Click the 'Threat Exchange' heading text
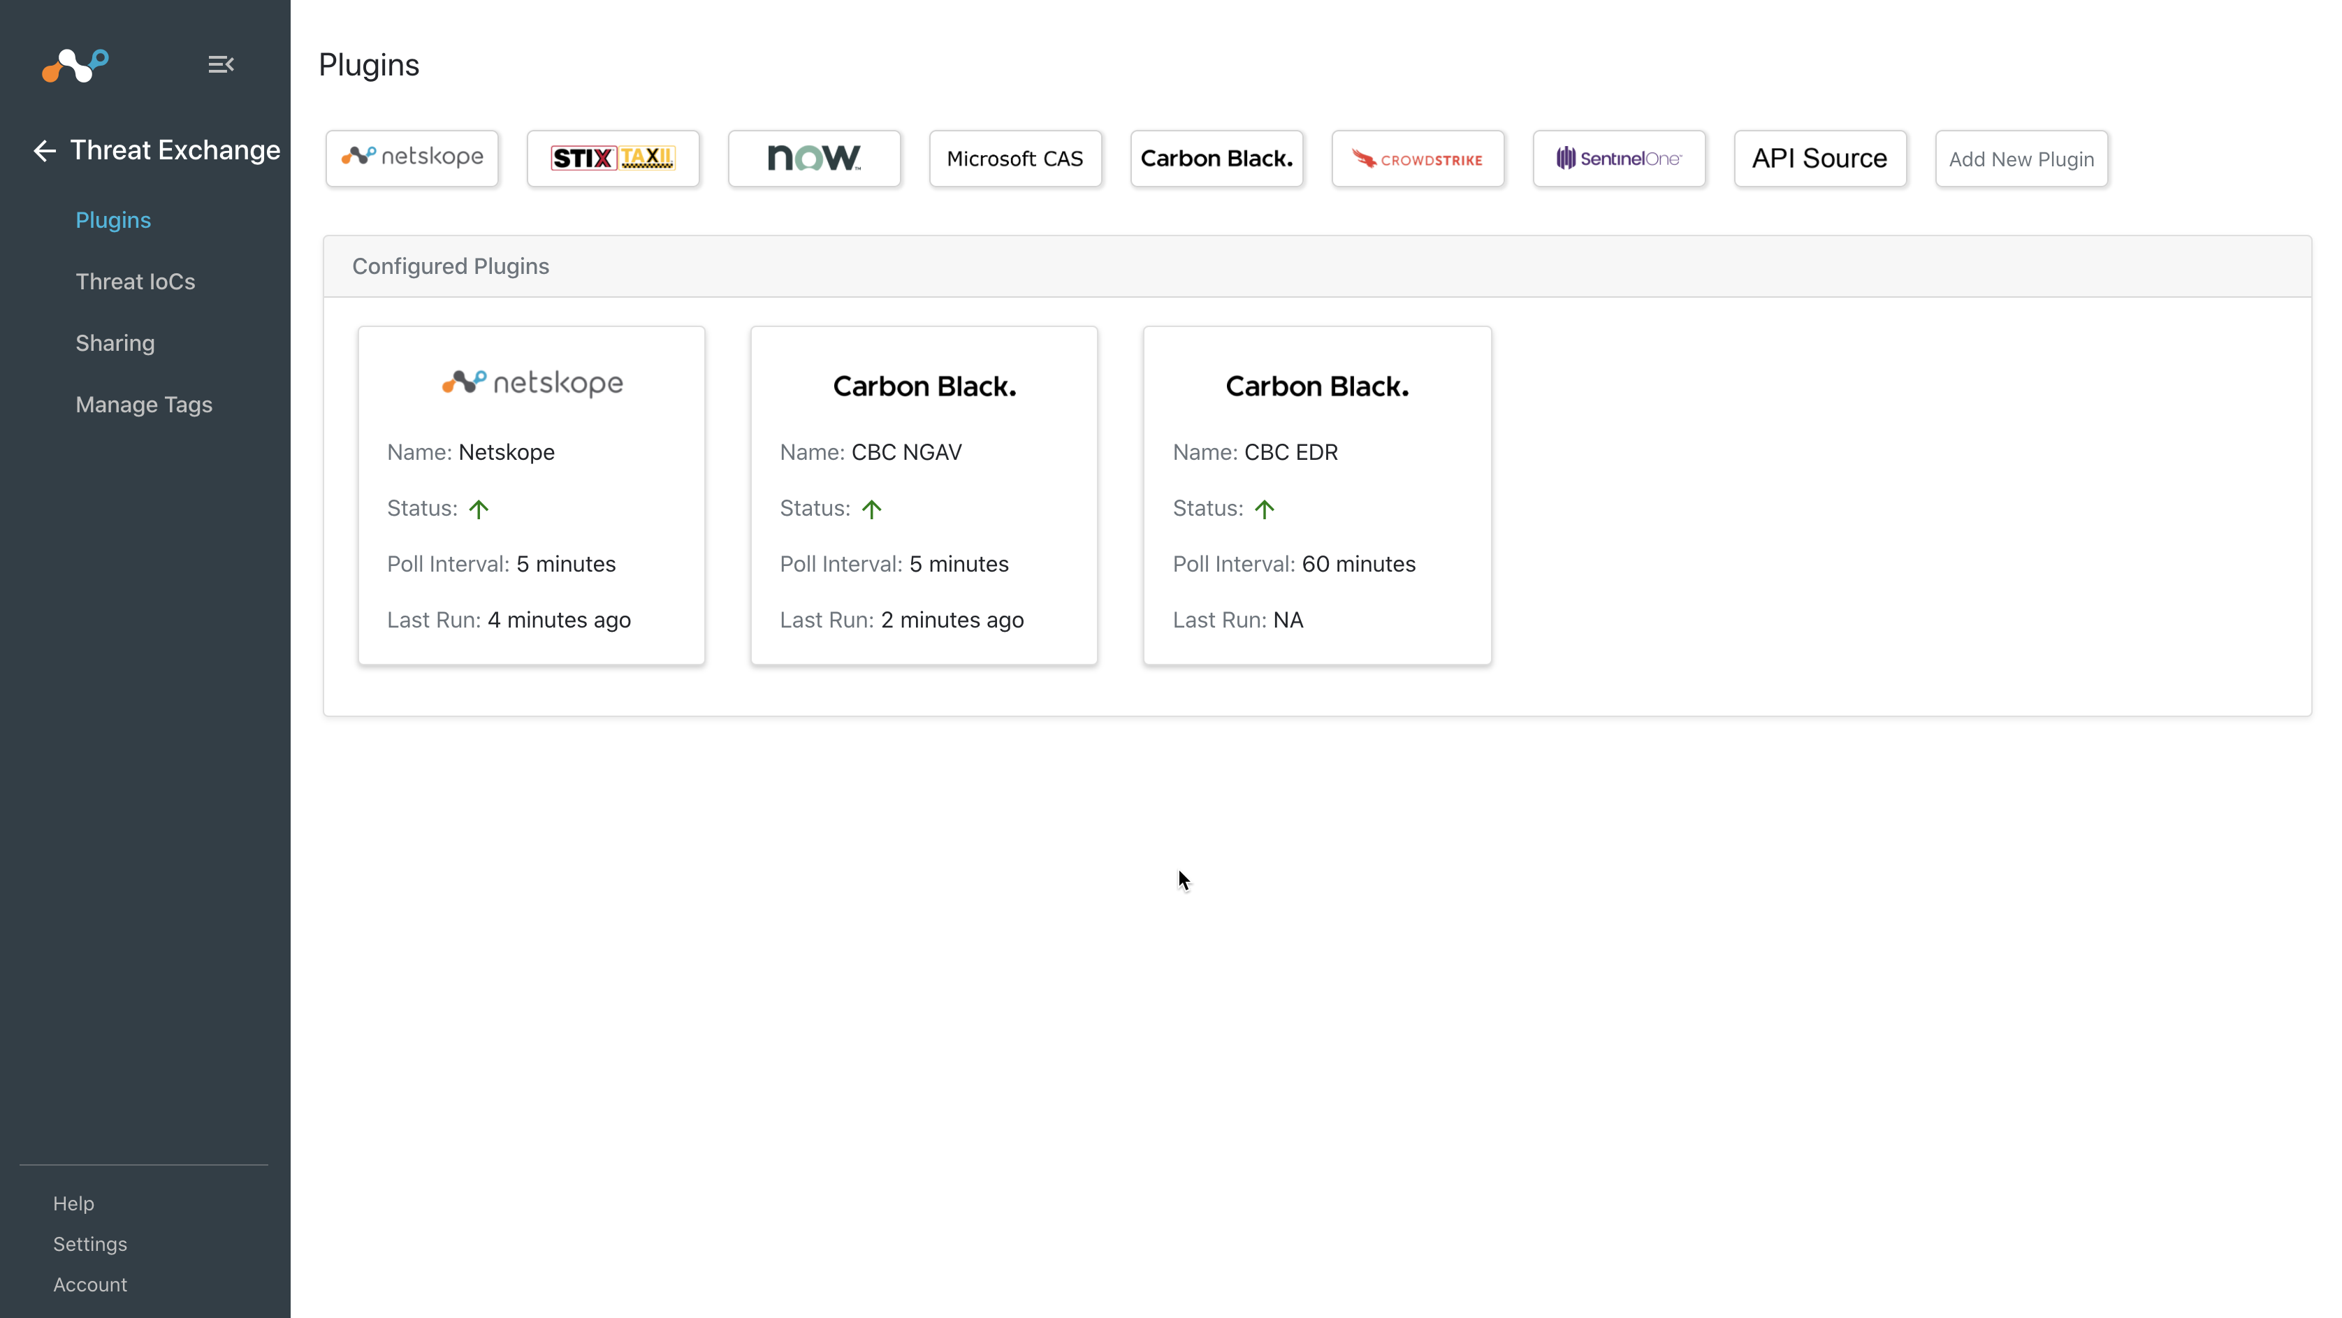Viewport: 2342px width, 1318px height. click(x=175, y=151)
